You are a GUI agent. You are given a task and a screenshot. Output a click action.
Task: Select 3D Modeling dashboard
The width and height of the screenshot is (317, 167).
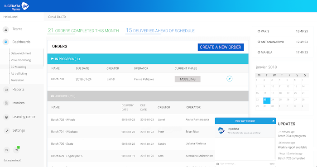(19, 67)
